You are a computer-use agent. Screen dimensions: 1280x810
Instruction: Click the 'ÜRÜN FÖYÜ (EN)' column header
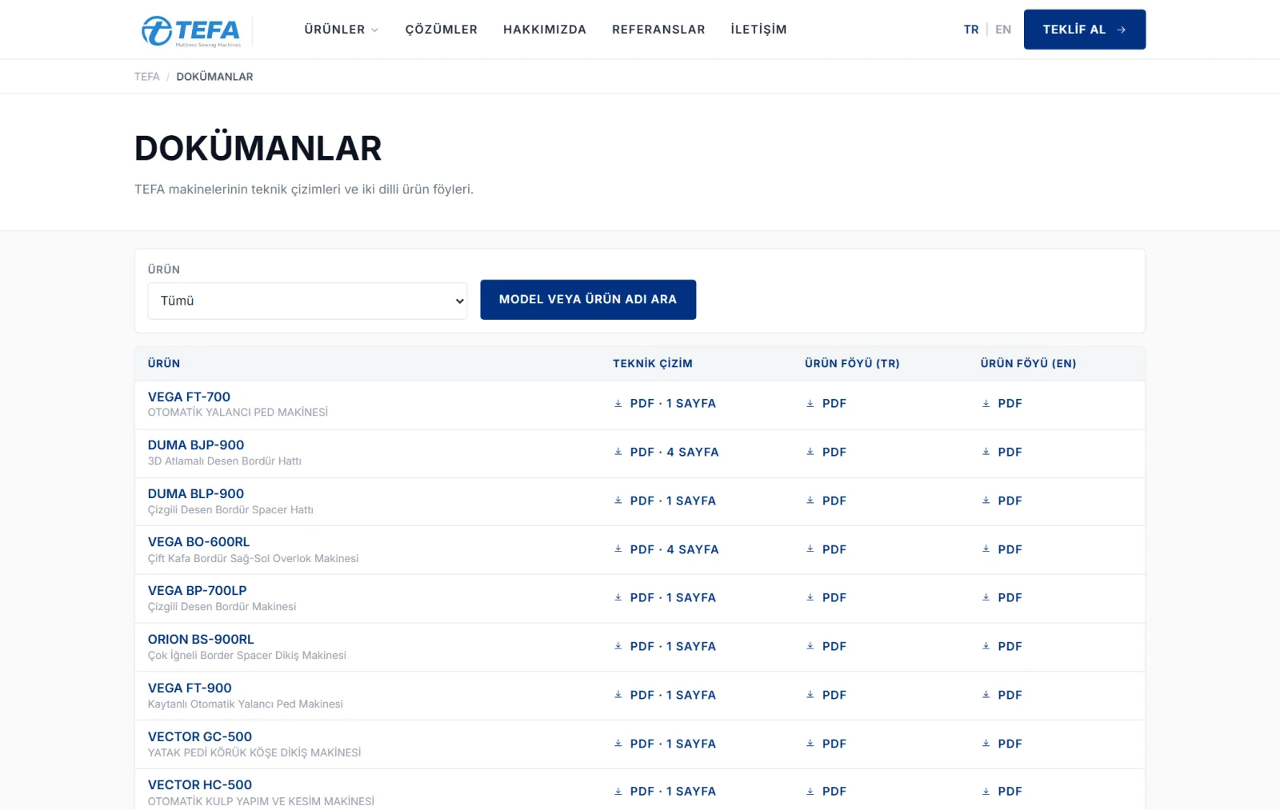[1028, 364]
